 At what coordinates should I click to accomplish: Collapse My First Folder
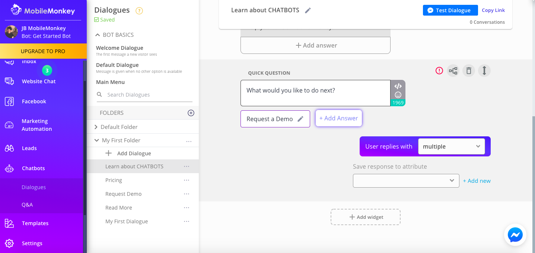[96, 140]
